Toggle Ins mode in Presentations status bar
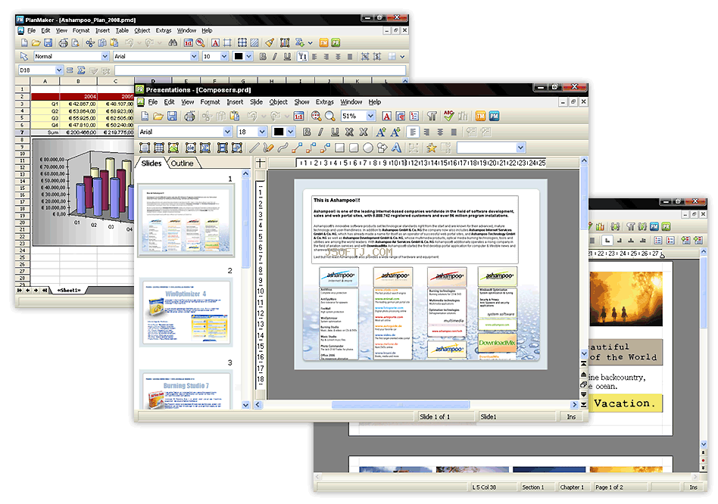 tap(571, 417)
